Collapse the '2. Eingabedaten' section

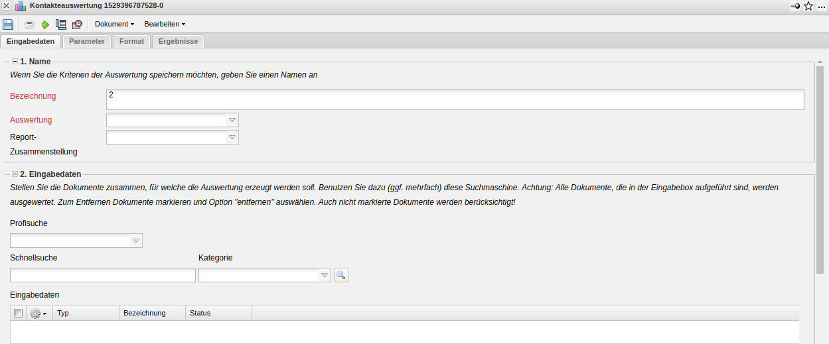tap(15, 174)
